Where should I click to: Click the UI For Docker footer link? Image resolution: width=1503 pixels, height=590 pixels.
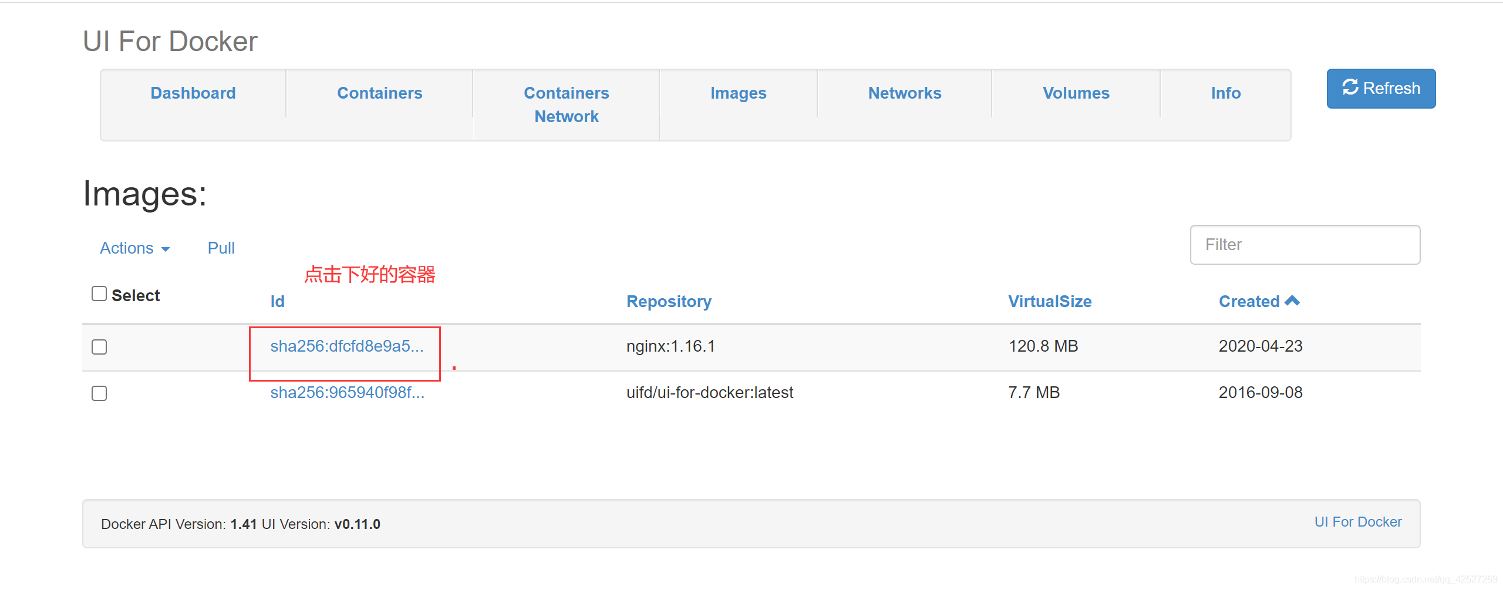1358,522
